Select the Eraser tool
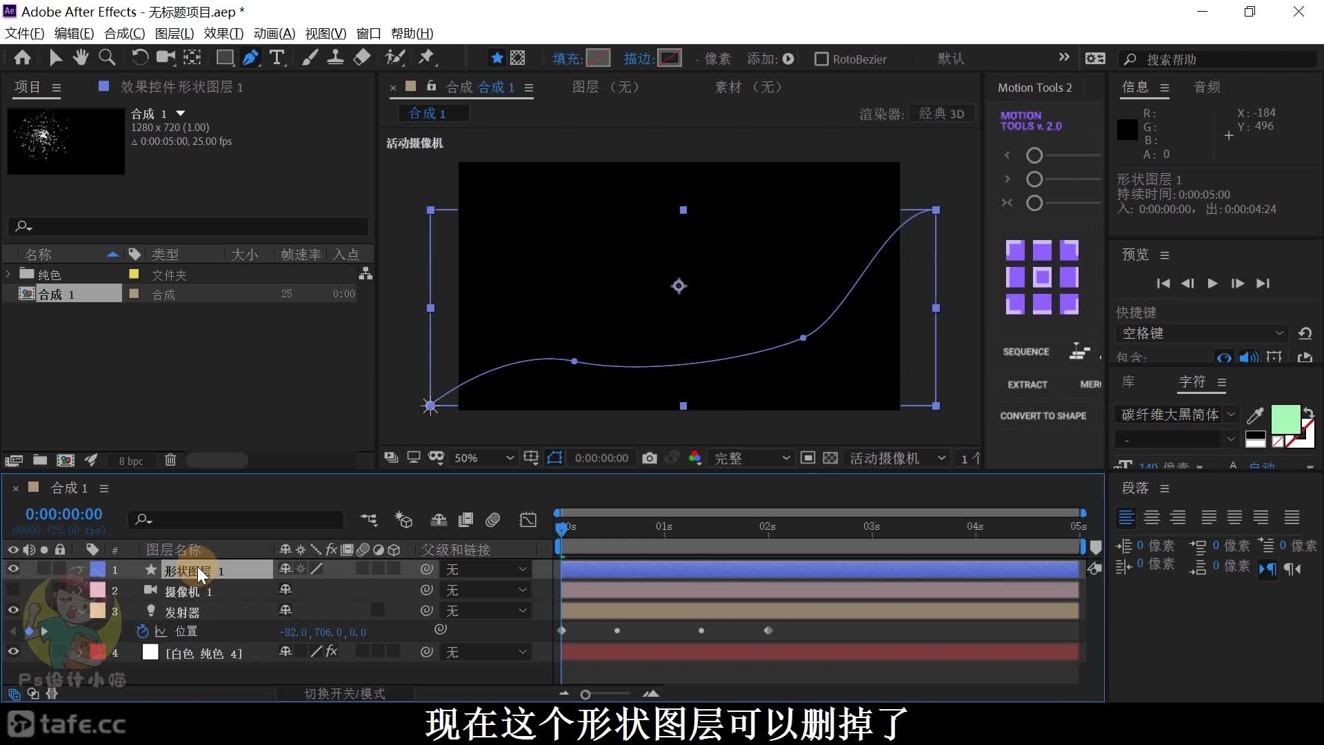 [362, 58]
